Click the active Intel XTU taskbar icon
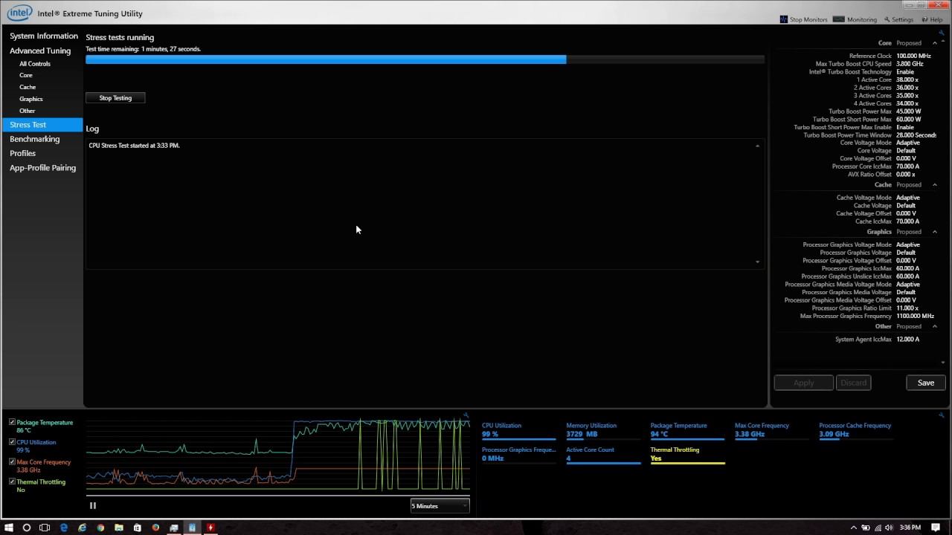Viewport: 952px width, 535px height. click(192, 528)
